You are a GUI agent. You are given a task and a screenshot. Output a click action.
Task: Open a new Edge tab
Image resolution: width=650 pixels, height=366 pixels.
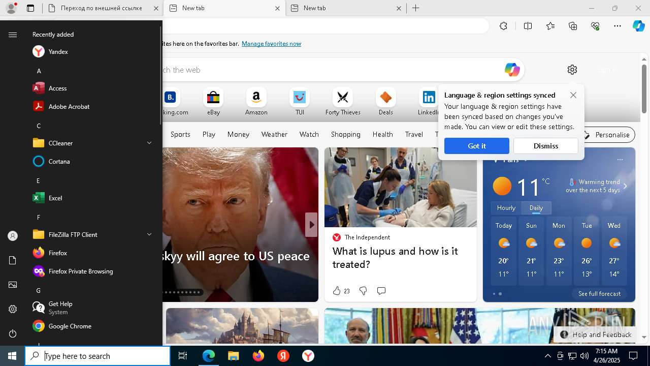(416, 8)
